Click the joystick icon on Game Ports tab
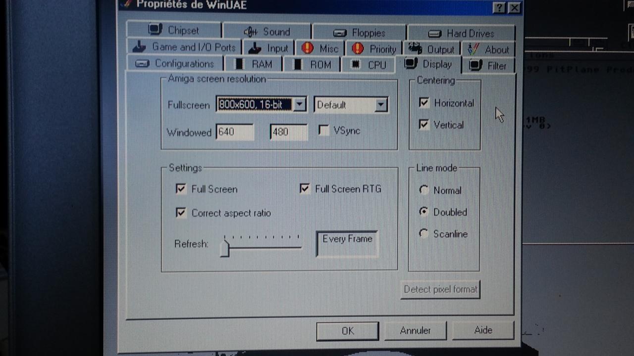The image size is (634, 356). tap(139, 47)
